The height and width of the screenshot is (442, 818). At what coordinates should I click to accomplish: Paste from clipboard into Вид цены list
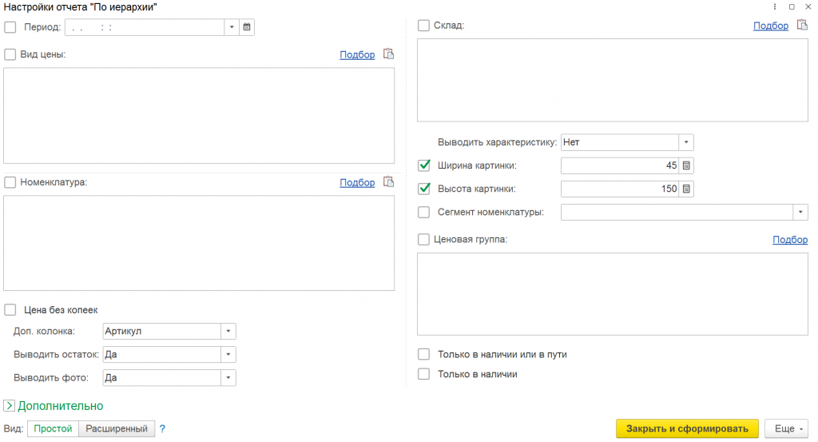click(389, 54)
